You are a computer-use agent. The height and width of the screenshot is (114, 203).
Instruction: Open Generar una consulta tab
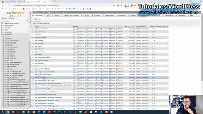click(70, 15)
